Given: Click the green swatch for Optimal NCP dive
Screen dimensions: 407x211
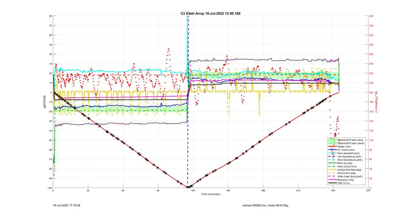Looking at the screenshot, I should point(332,140).
